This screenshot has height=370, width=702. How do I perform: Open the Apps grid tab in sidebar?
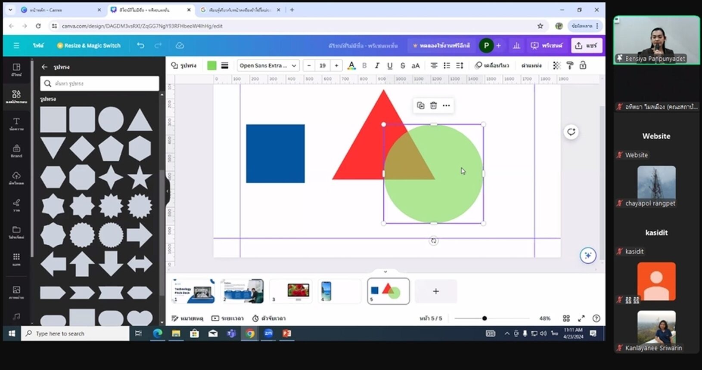pyautogui.click(x=16, y=259)
